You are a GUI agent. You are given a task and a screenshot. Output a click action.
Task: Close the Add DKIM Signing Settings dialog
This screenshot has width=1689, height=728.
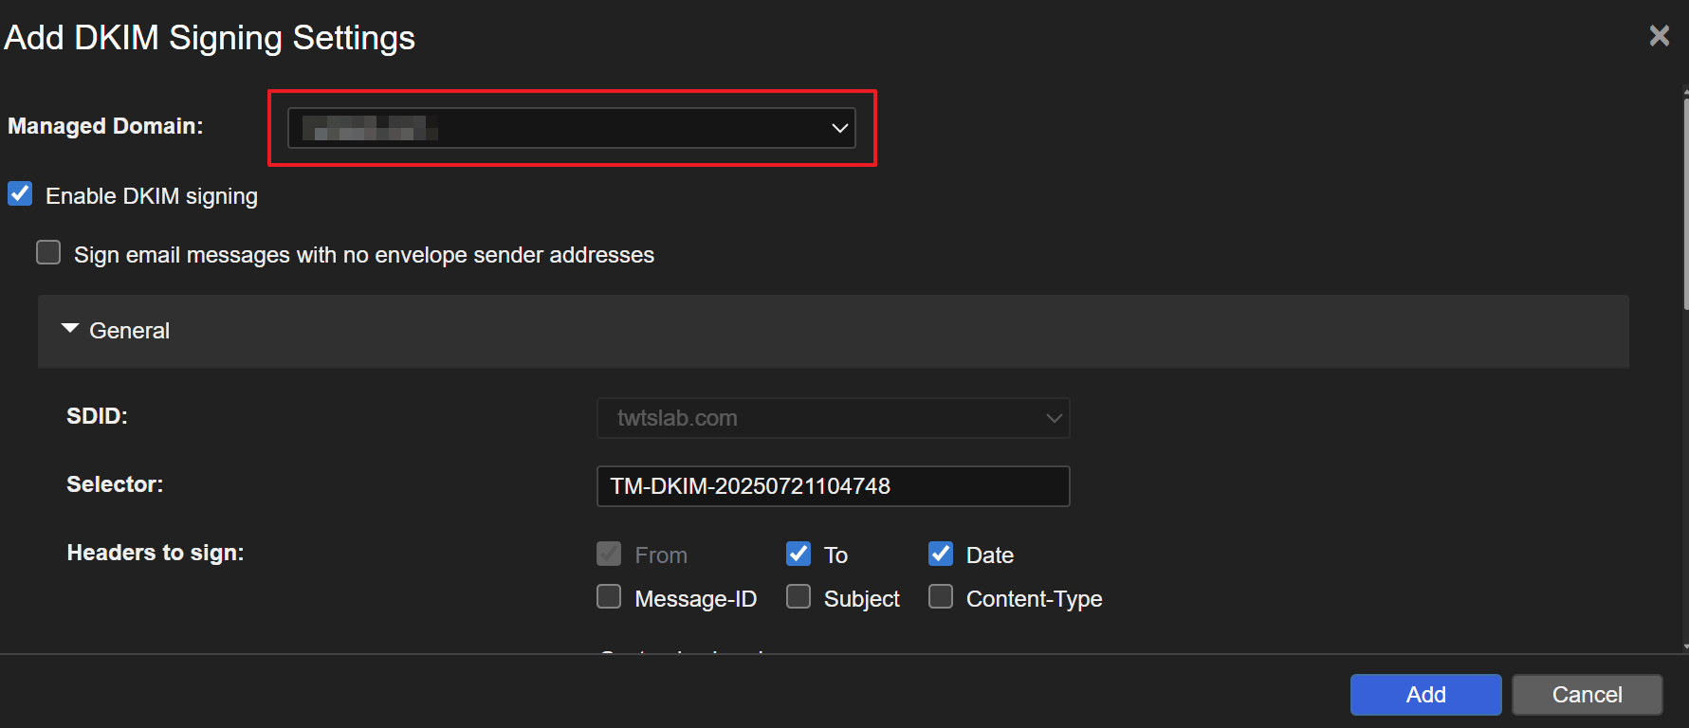tap(1659, 36)
